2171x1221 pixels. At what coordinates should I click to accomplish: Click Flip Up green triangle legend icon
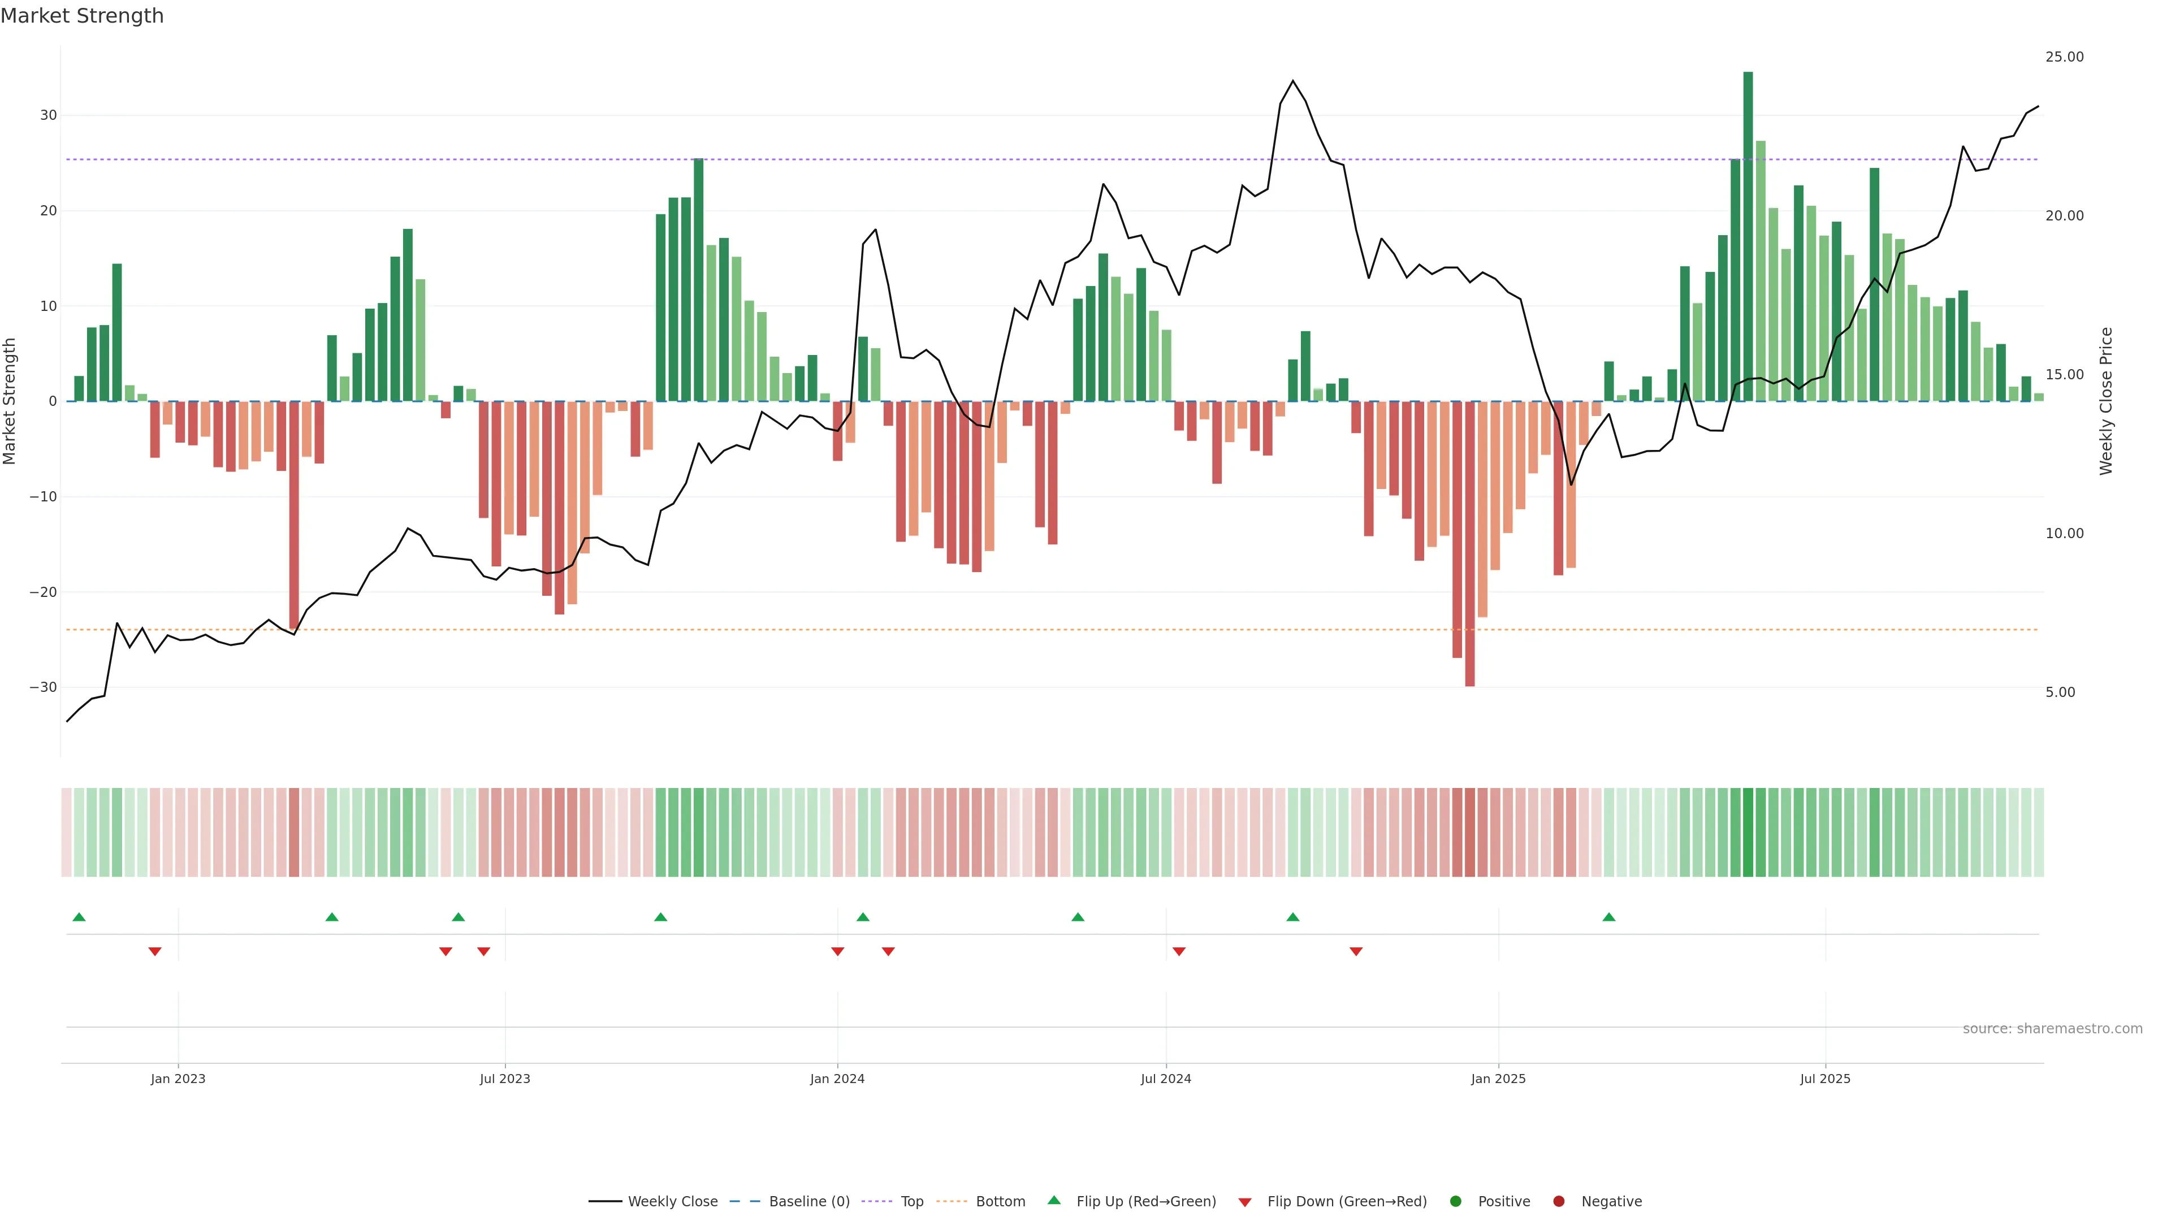coord(1053,1200)
